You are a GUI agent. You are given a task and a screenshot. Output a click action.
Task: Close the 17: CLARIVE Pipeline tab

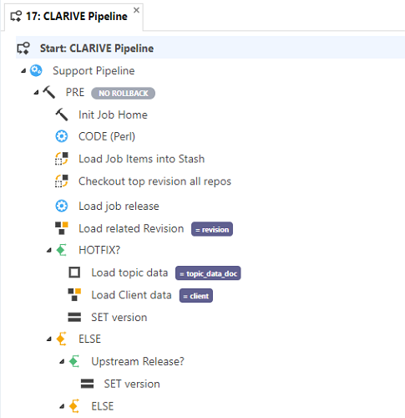point(136,10)
